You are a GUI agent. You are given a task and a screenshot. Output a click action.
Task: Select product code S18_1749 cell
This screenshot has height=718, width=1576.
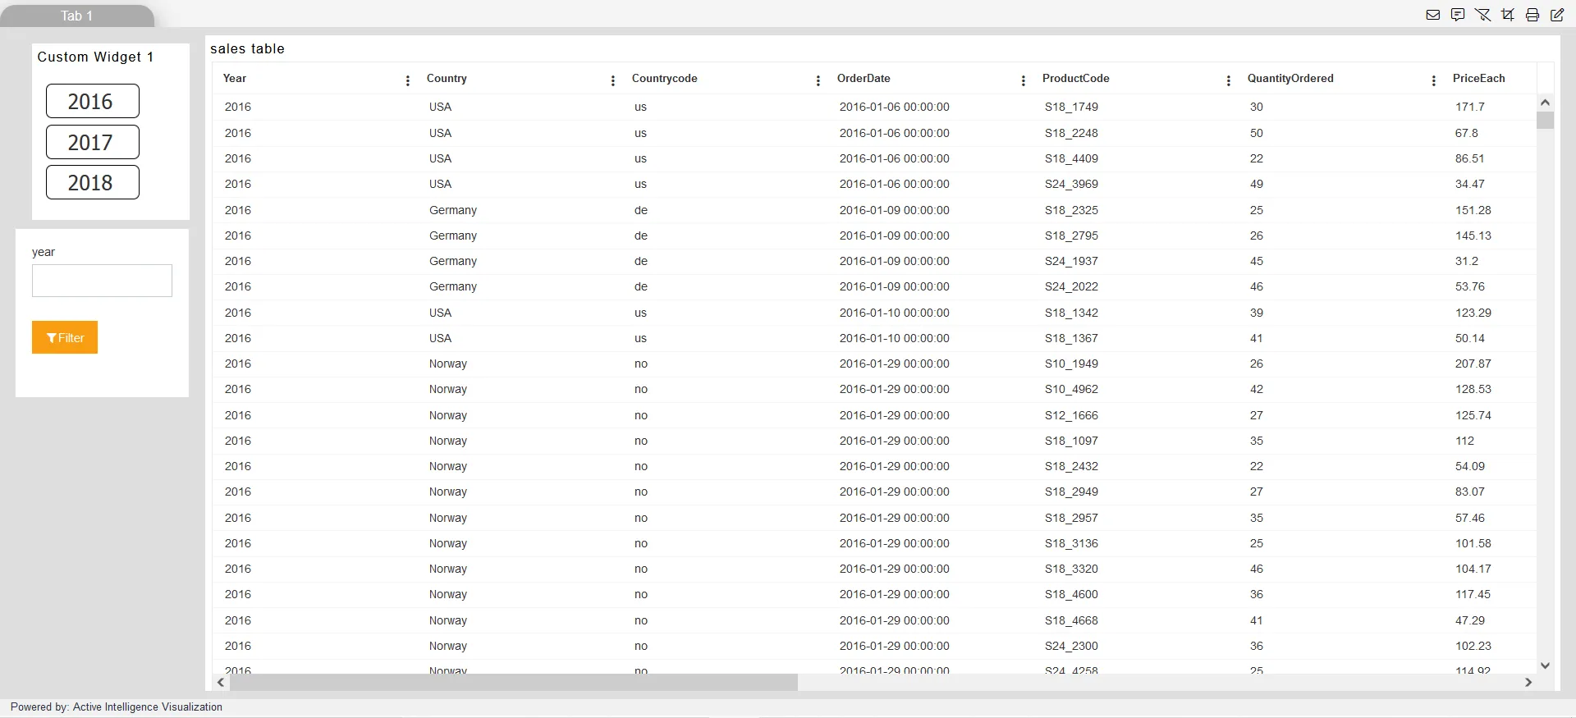click(1071, 107)
